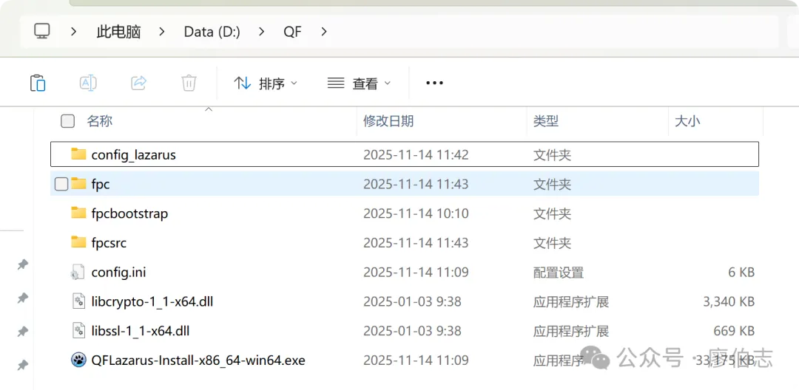Click the Paste clipboard icon in toolbar

pyautogui.click(x=38, y=83)
